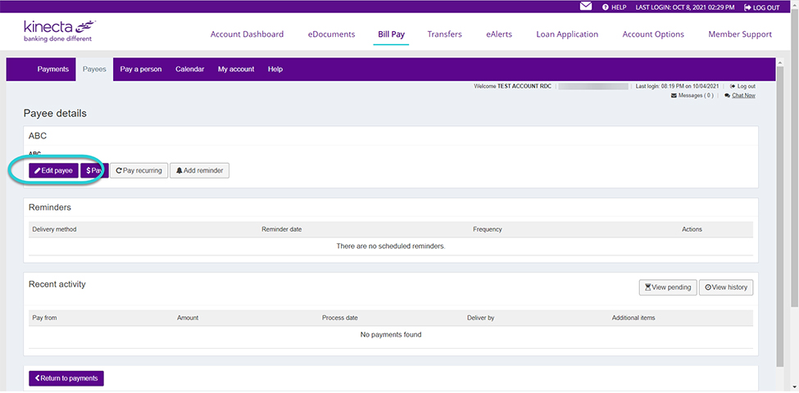Click the Kinecta logo
The height and width of the screenshot is (393, 799).
(x=60, y=31)
